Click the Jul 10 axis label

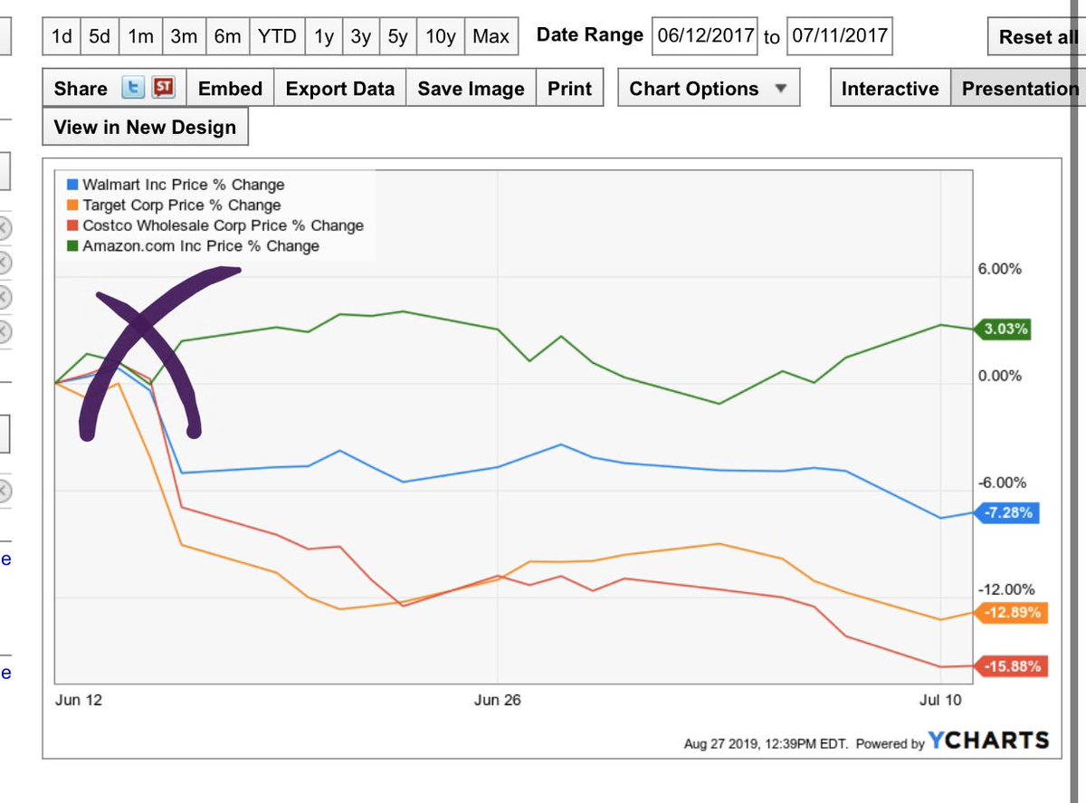(x=942, y=700)
